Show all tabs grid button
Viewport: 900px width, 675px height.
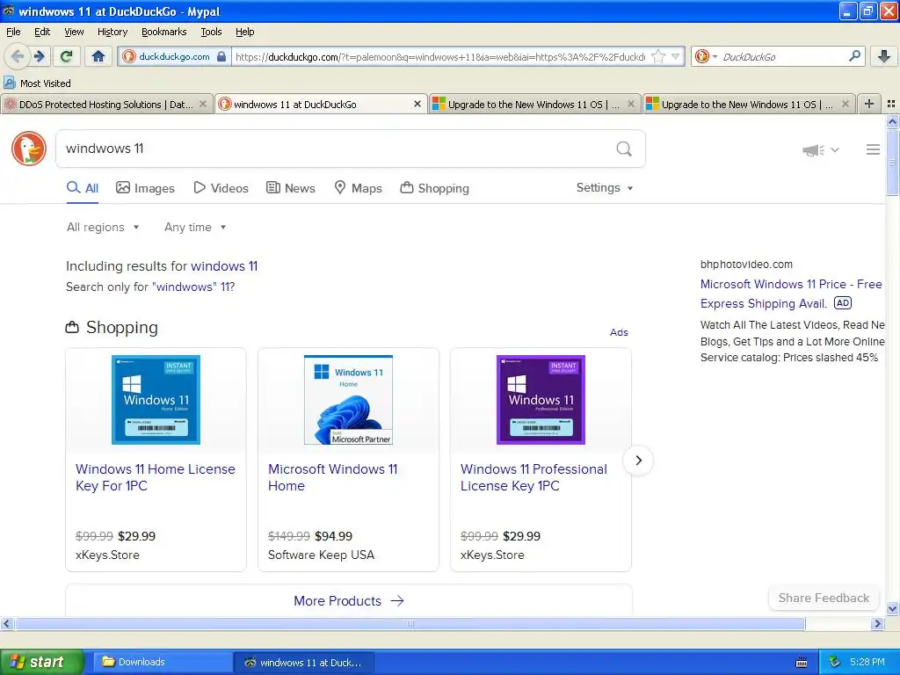[891, 104]
